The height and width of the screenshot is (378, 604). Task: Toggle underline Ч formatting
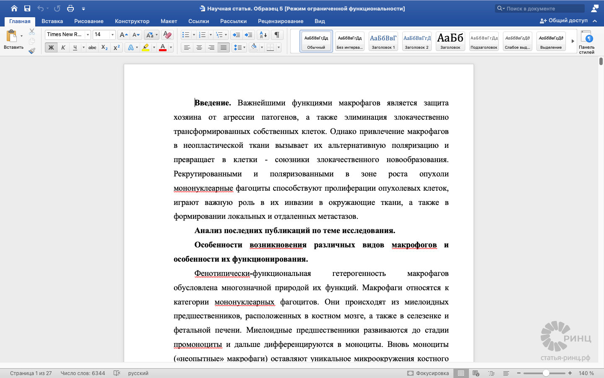(75, 47)
